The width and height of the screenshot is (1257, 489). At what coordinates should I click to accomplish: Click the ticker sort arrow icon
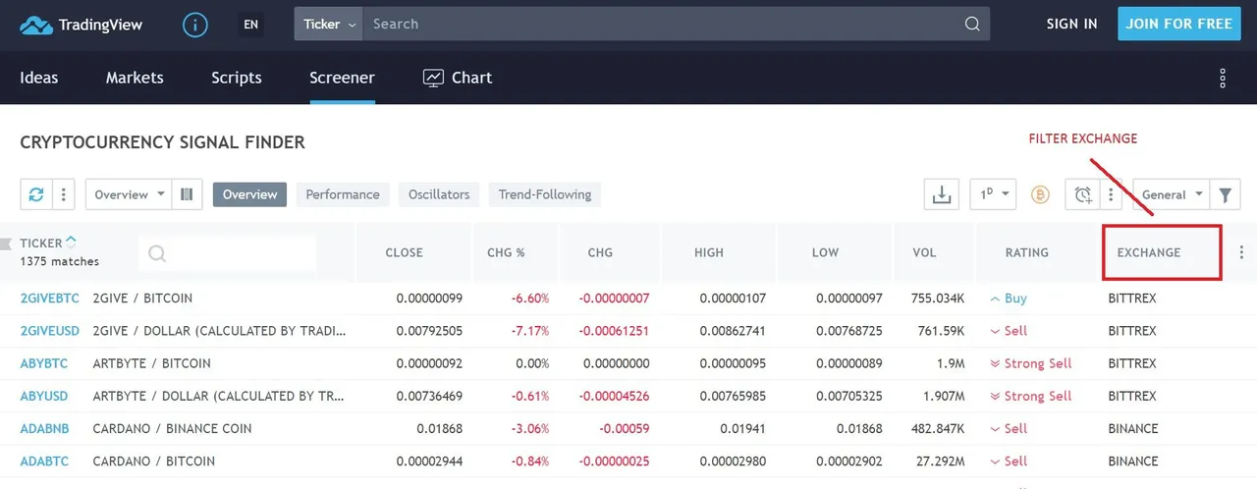71,242
